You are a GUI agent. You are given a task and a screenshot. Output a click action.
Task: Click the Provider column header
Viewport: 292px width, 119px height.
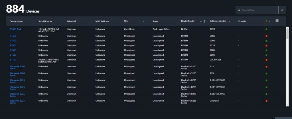[x=242, y=21]
